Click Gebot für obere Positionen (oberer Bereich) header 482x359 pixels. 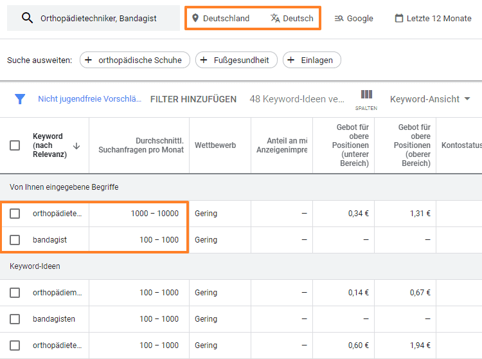412,145
